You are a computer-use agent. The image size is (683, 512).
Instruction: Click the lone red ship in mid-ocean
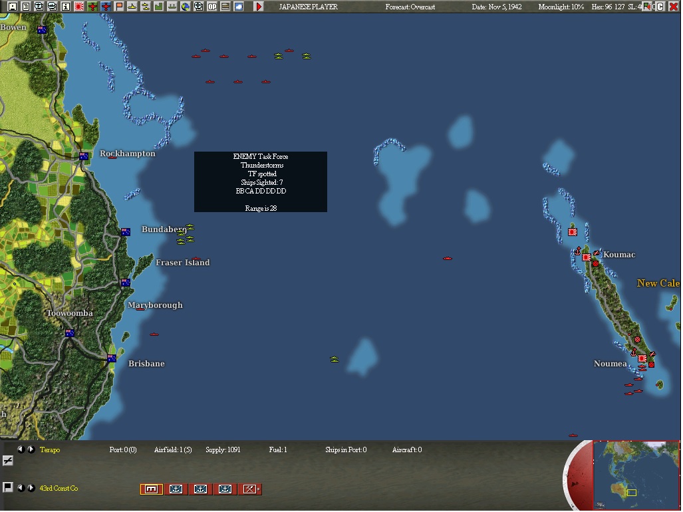[x=448, y=258]
